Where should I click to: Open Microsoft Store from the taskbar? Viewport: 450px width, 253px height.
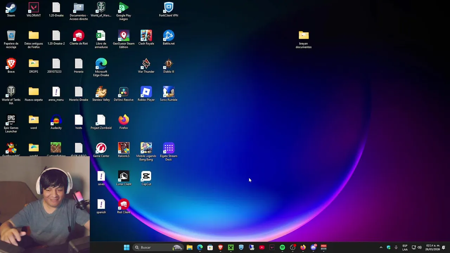click(x=210, y=247)
